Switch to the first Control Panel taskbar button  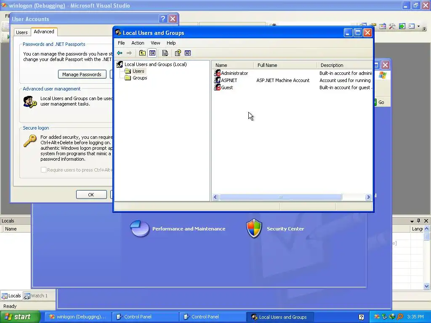point(145,317)
